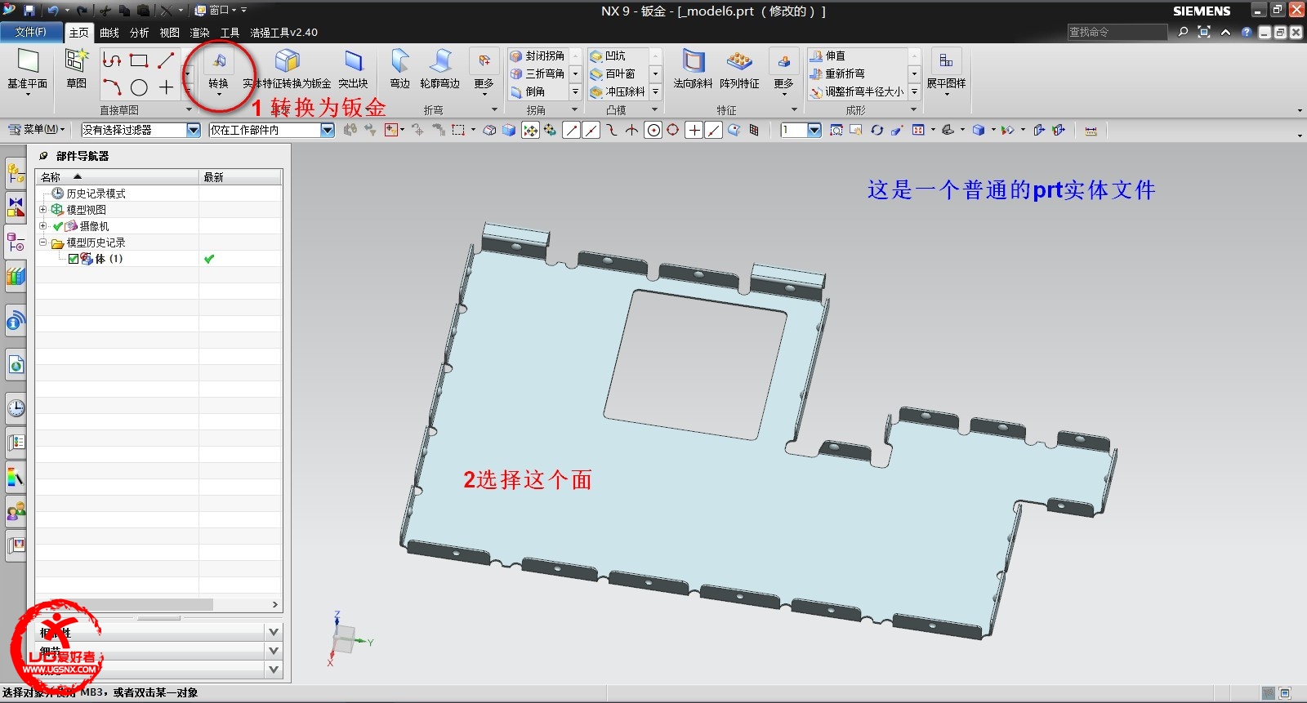Click the 伸直 unbend command
This screenshot has width=1307, height=703.
[x=827, y=56]
